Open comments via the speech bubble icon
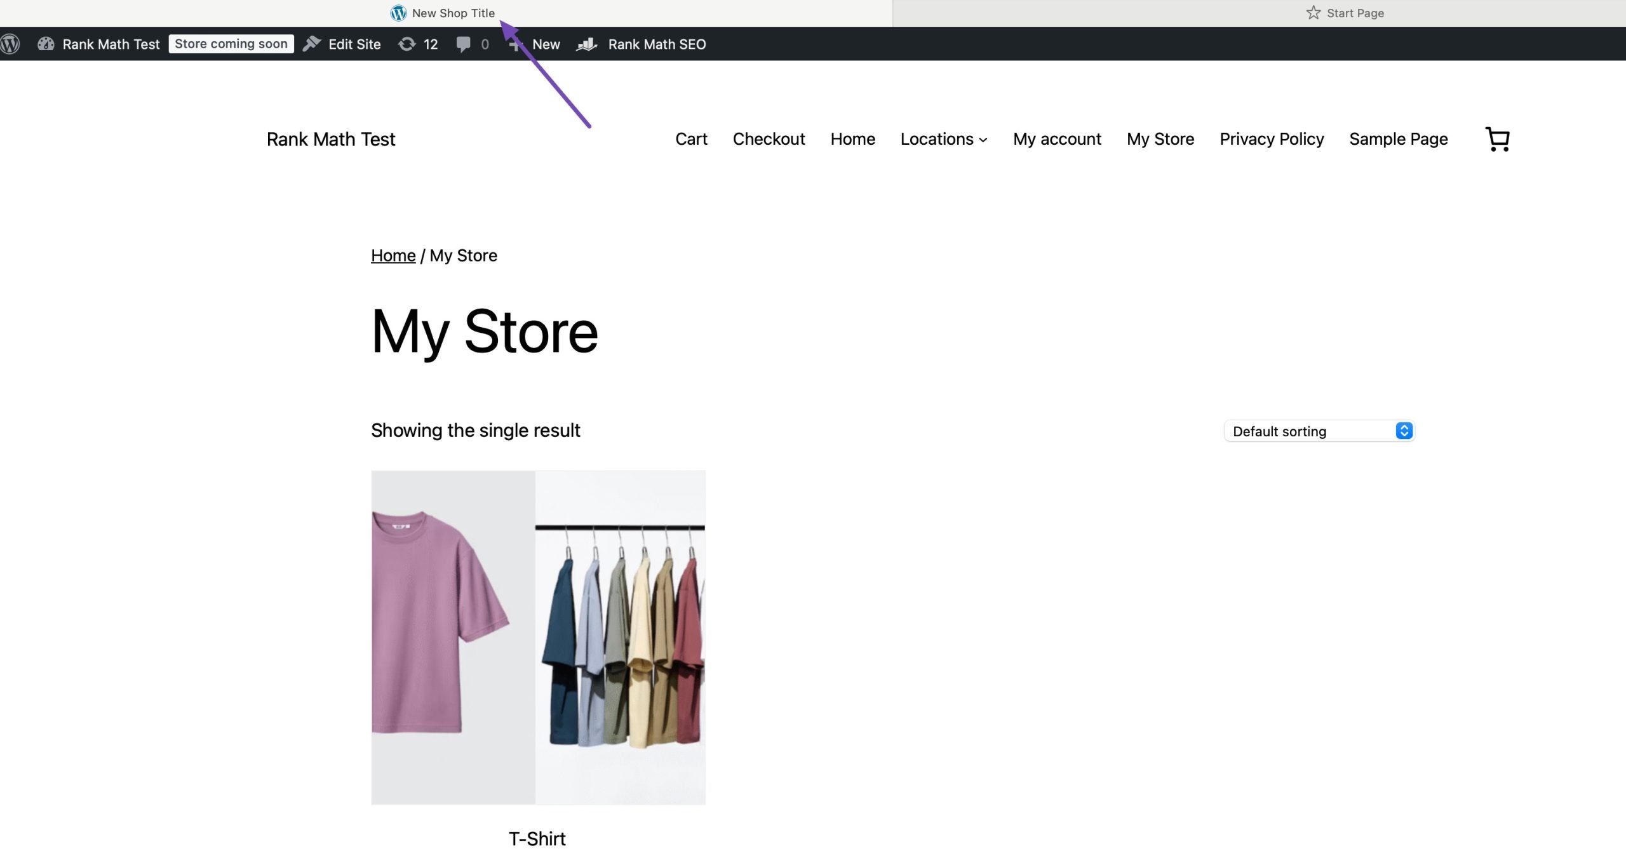This screenshot has width=1626, height=858. 464,44
